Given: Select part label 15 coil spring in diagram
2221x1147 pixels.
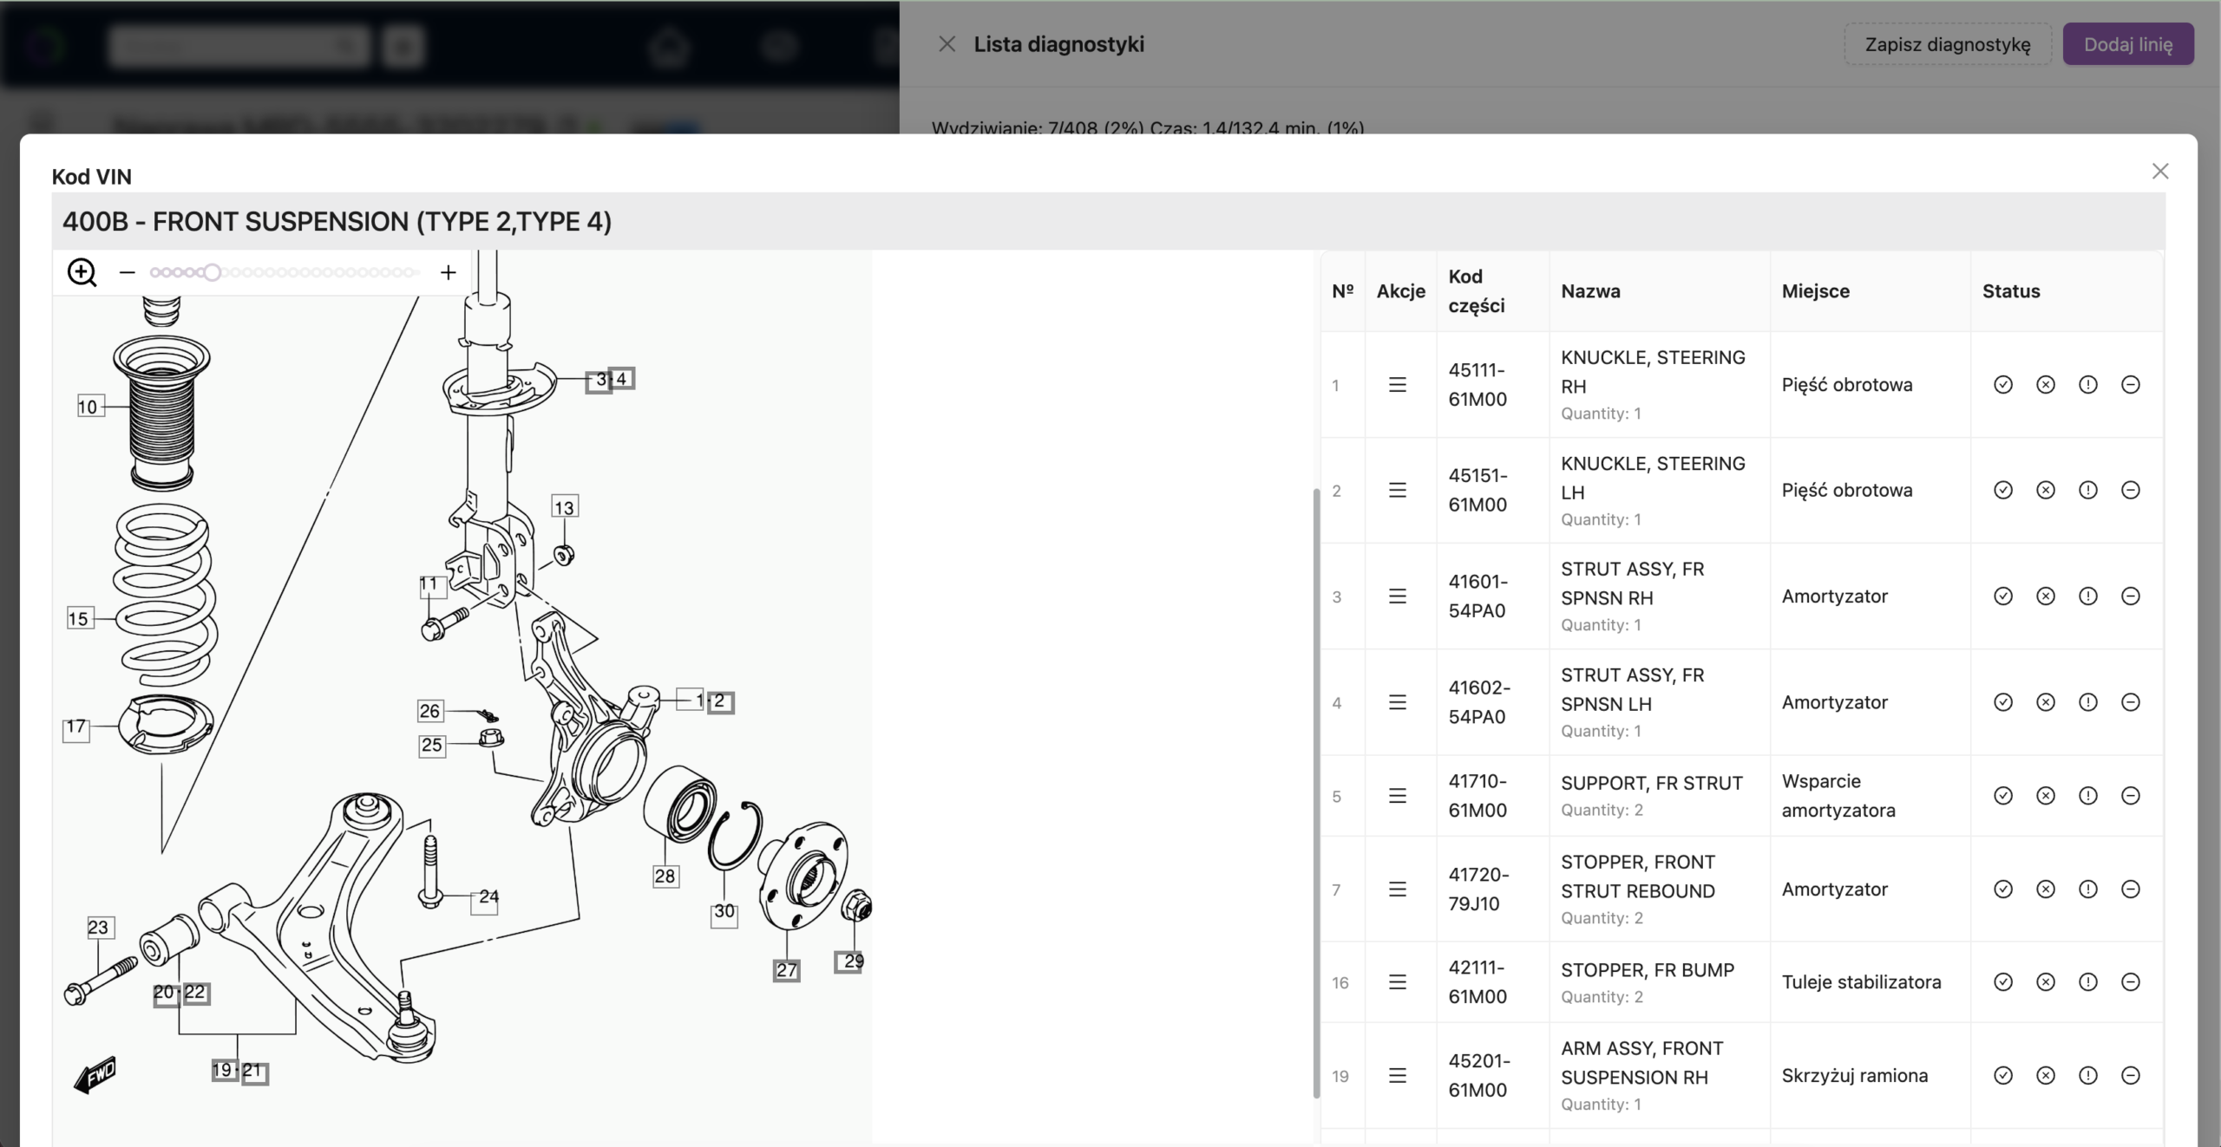Looking at the screenshot, I should pos(78,618).
